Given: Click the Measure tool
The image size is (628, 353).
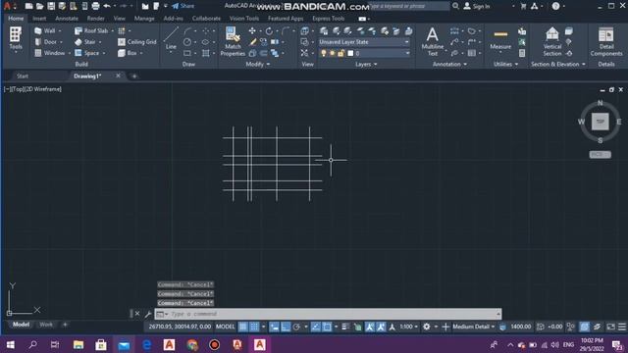Looking at the screenshot, I should click(x=500, y=39).
